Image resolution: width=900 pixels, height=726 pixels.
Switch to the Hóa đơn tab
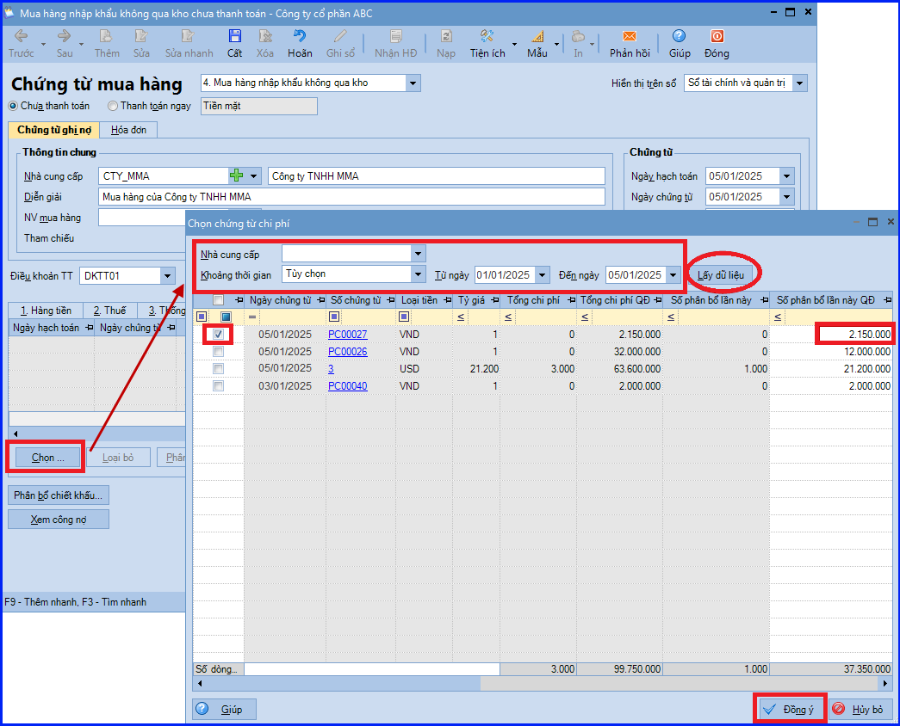128,130
